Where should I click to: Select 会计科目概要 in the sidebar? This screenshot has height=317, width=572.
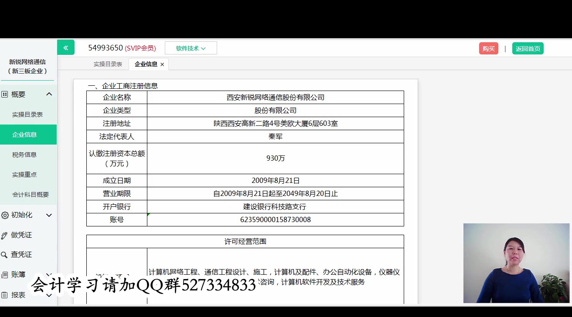[28, 194]
